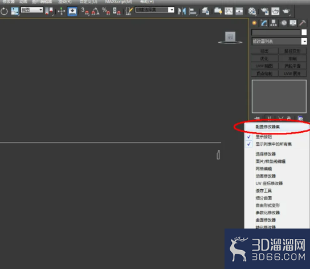Click the Align tool icon
Screen dimensions: 310x269
click(193, 11)
